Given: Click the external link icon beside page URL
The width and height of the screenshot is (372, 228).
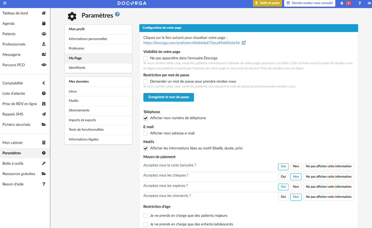Looking at the screenshot, I should point(244,43).
